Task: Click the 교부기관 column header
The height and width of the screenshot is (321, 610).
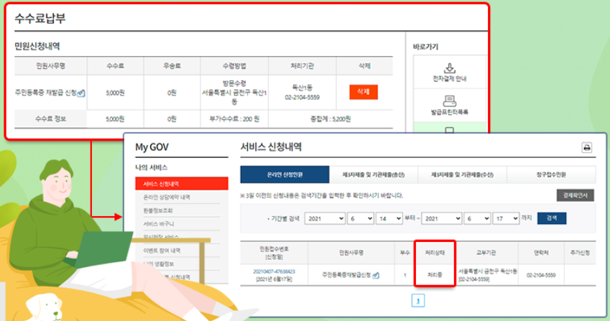Action: click(x=486, y=253)
